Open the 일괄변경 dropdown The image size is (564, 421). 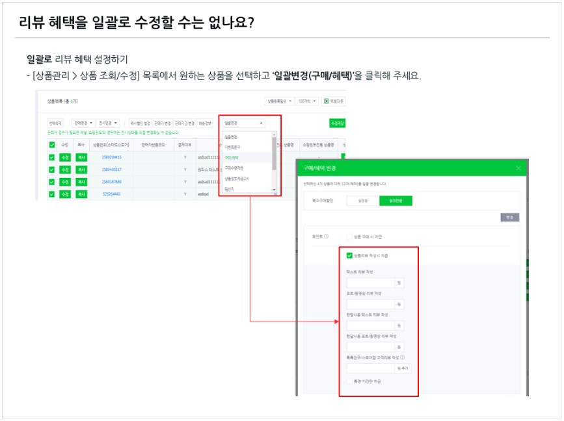(x=243, y=123)
